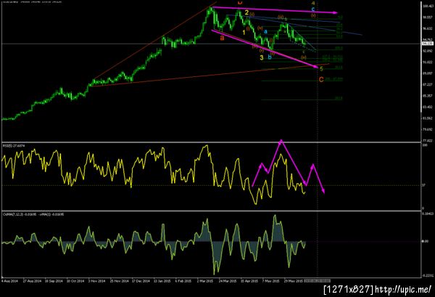Image resolution: width=435 pixels, height=297 pixels.
Task: Click the 96.632 price axis label
Action: point(428,28)
